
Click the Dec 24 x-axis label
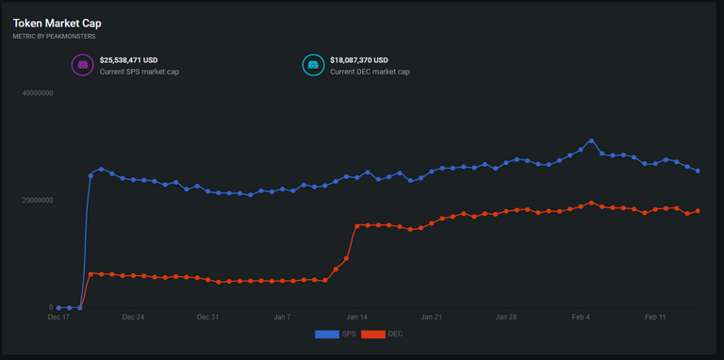(x=134, y=317)
